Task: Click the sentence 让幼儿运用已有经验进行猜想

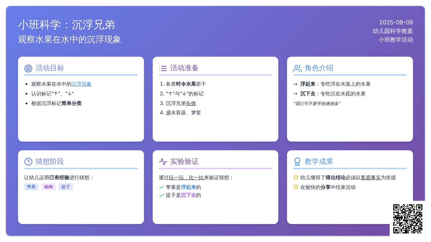Action: (59, 177)
